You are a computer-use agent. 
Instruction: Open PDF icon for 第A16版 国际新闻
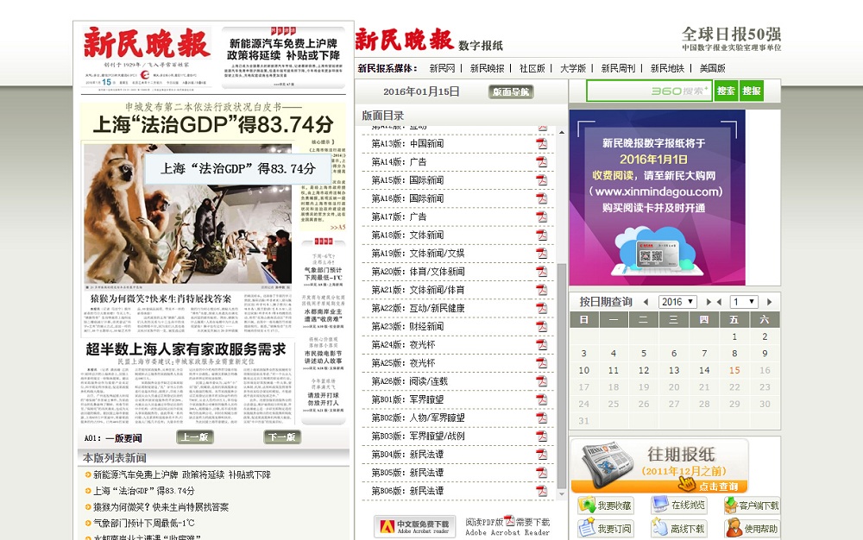[x=542, y=198]
